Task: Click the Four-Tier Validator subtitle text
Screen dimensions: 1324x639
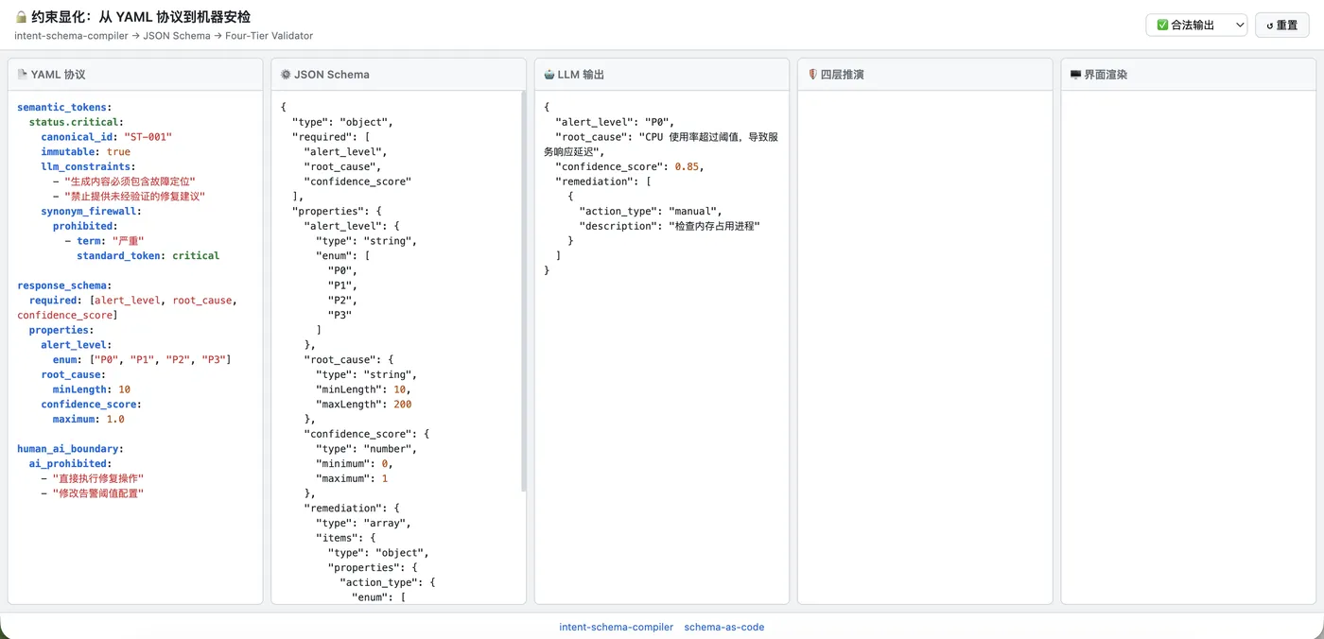Action: 270,36
